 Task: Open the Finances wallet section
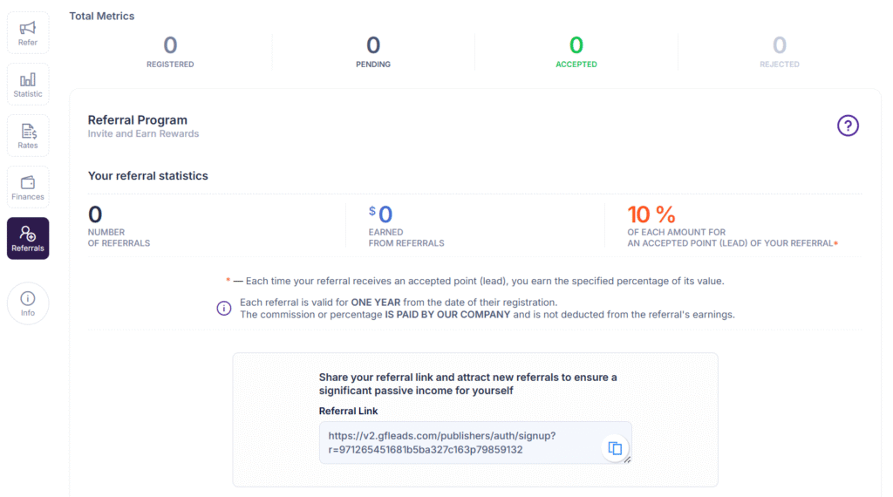point(28,187)
